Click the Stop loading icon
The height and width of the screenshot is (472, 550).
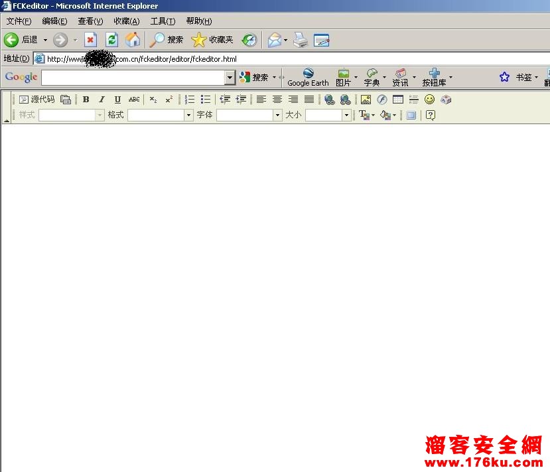coord(90,40)
